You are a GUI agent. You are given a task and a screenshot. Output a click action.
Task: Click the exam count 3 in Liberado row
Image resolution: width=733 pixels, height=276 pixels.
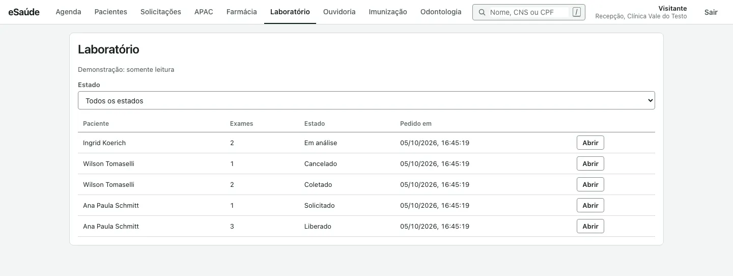pos(232,227)
